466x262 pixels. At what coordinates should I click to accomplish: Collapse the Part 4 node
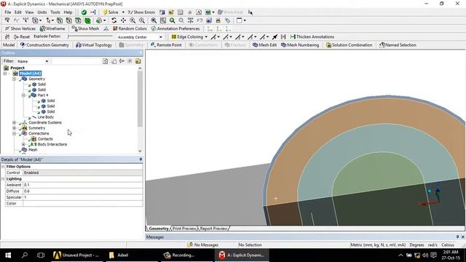(x=23, y=95)
